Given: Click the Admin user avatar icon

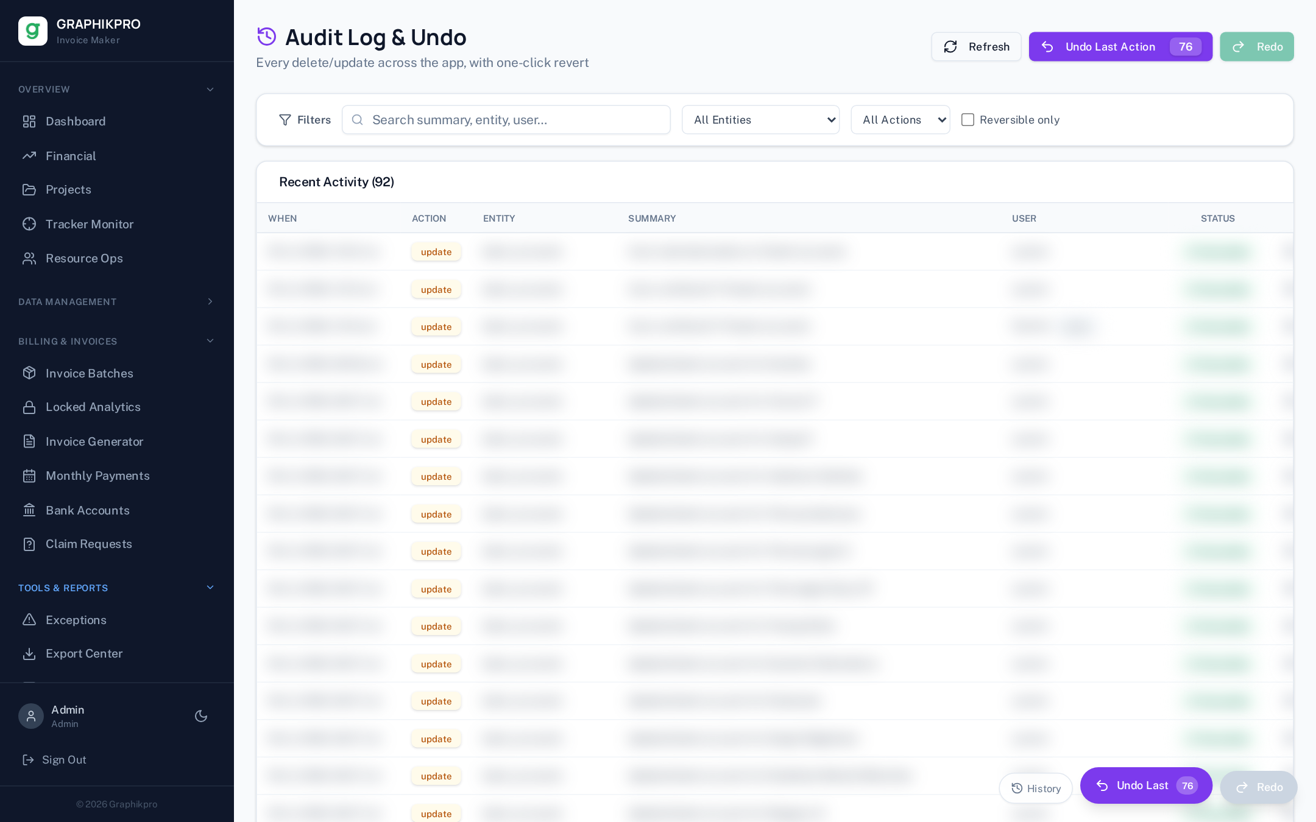Looking at the screenshot, I should (x=31, y=716).
